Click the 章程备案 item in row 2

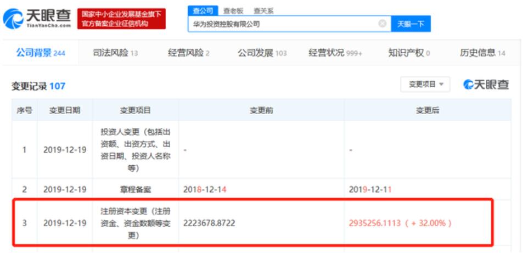click(x=136, y=190)
